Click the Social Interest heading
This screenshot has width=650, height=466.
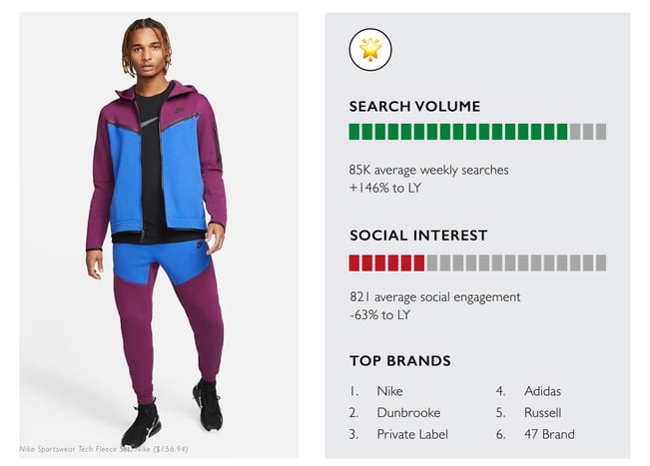point(418,235)
